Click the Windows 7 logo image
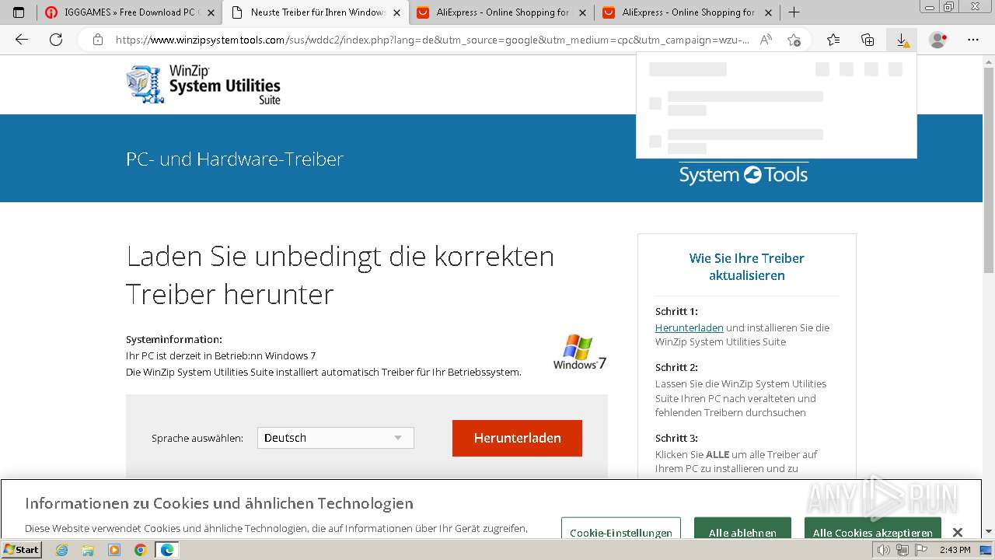 (579, 352)
